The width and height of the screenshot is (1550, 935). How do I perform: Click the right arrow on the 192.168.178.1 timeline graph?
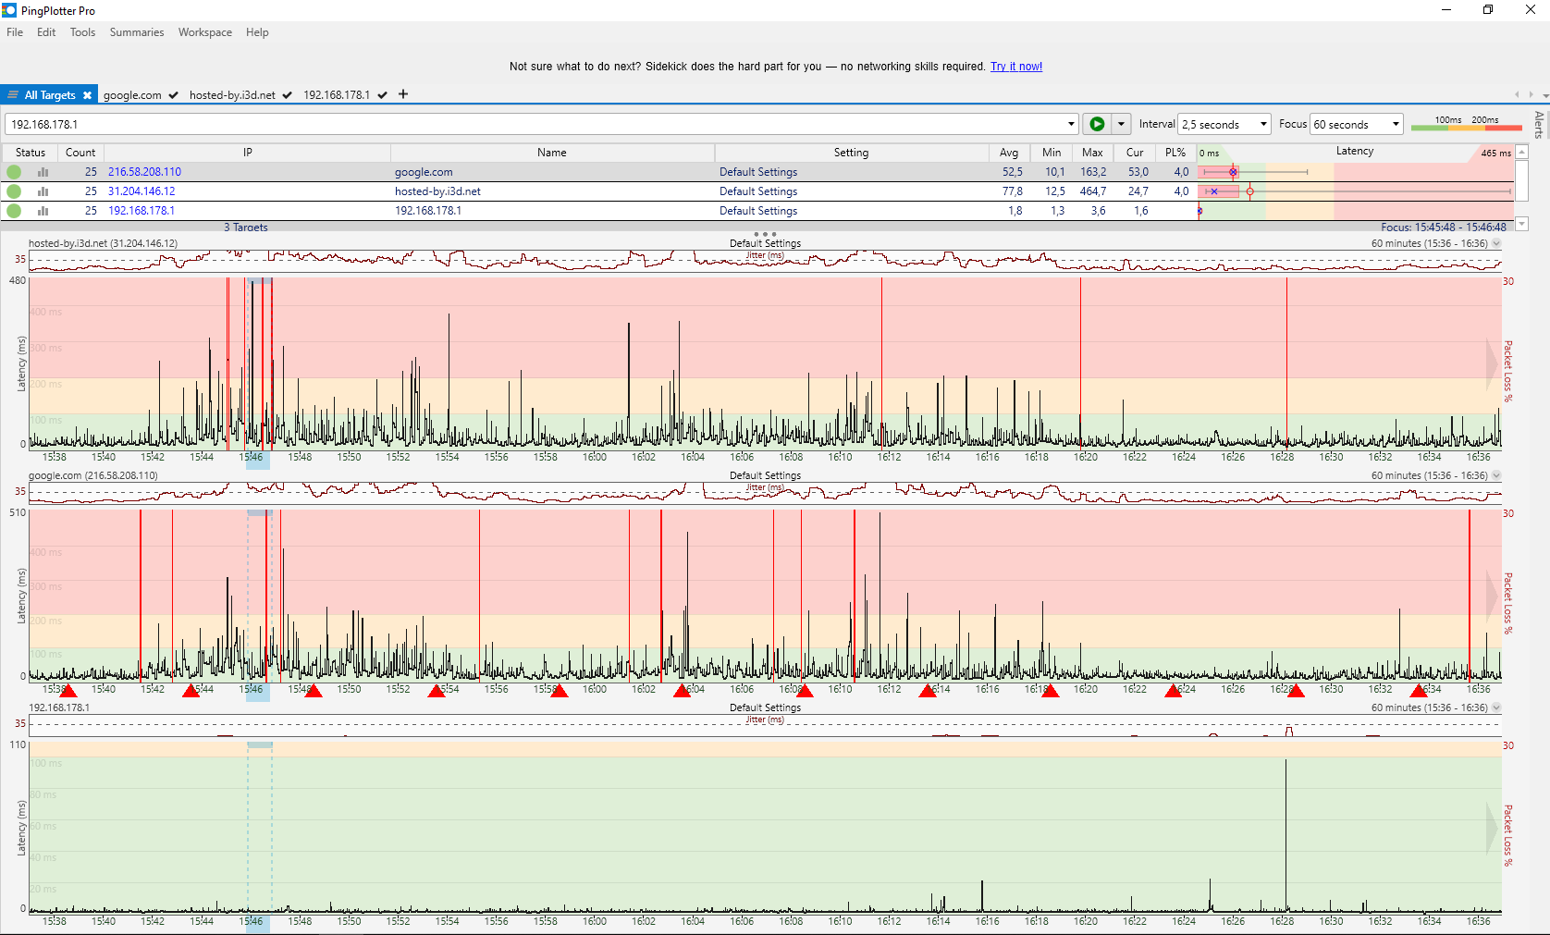pos(1492,829)
